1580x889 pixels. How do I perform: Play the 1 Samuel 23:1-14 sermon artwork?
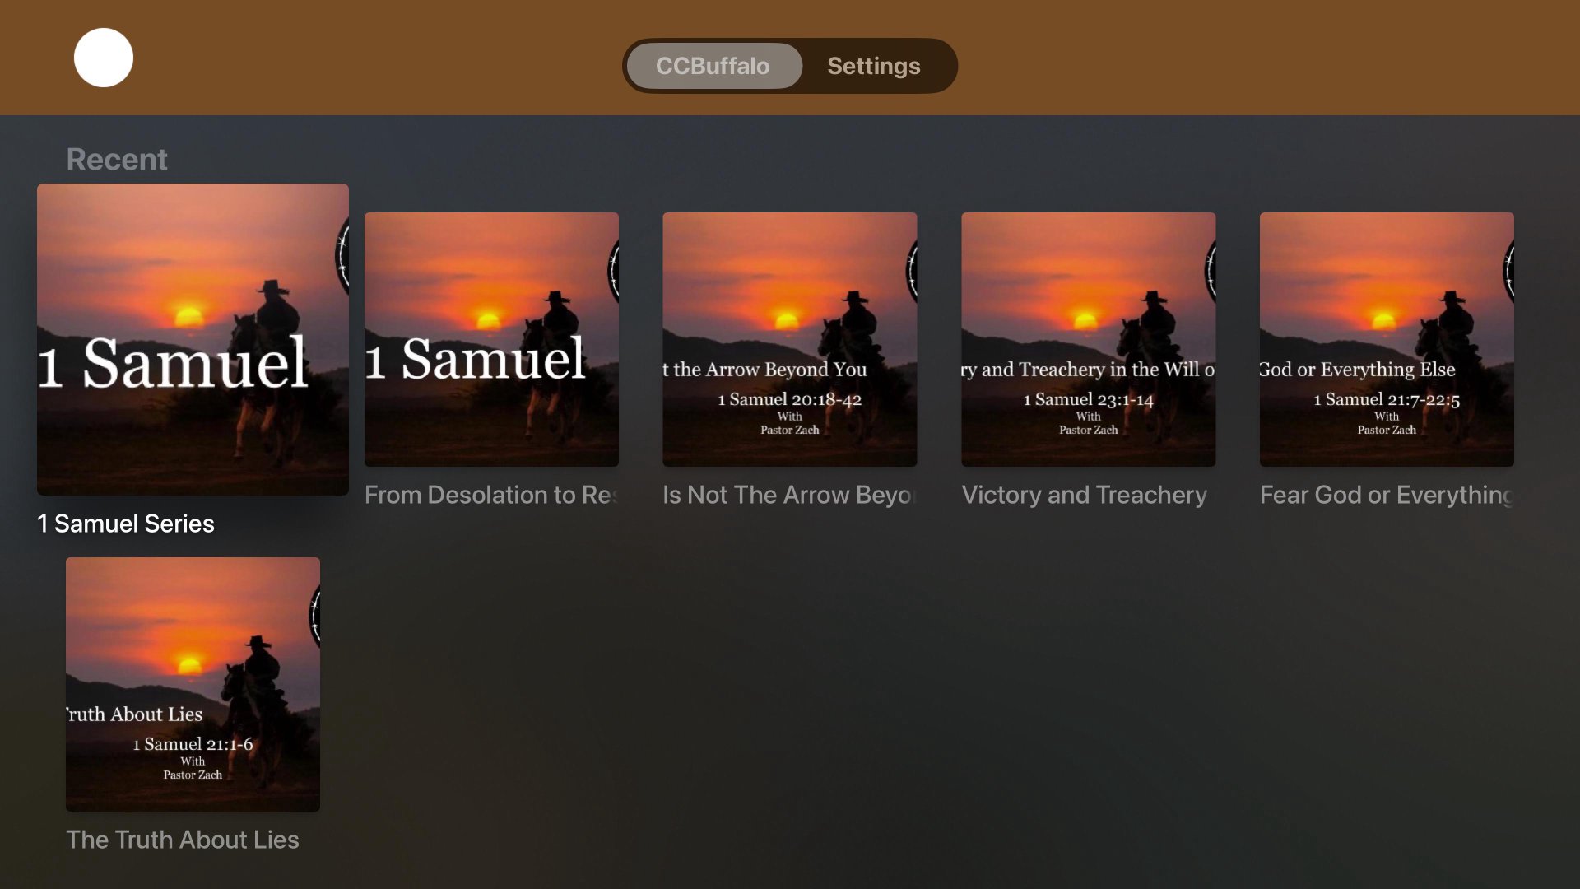[x=1088, y=339]
